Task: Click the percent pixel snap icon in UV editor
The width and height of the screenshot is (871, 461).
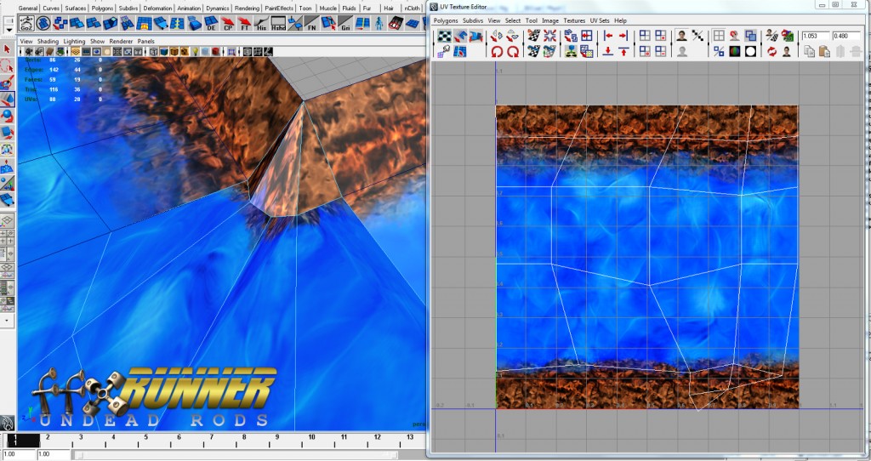Action: coord(719,52)
